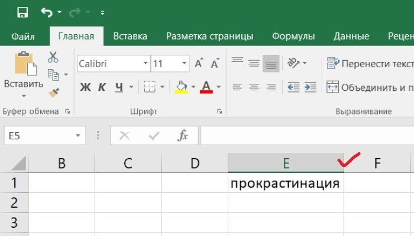Open the borders dropdown arrow
414x236 pixels.
(163, 87)
